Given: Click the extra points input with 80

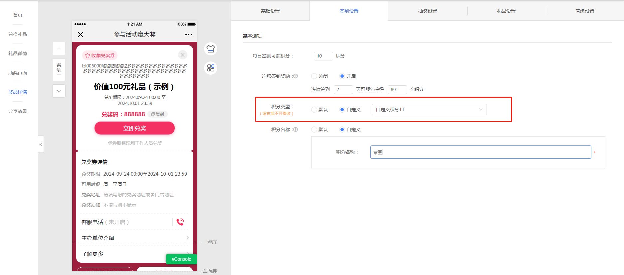Looking at the screenshot, I should [x=397, y=89].
